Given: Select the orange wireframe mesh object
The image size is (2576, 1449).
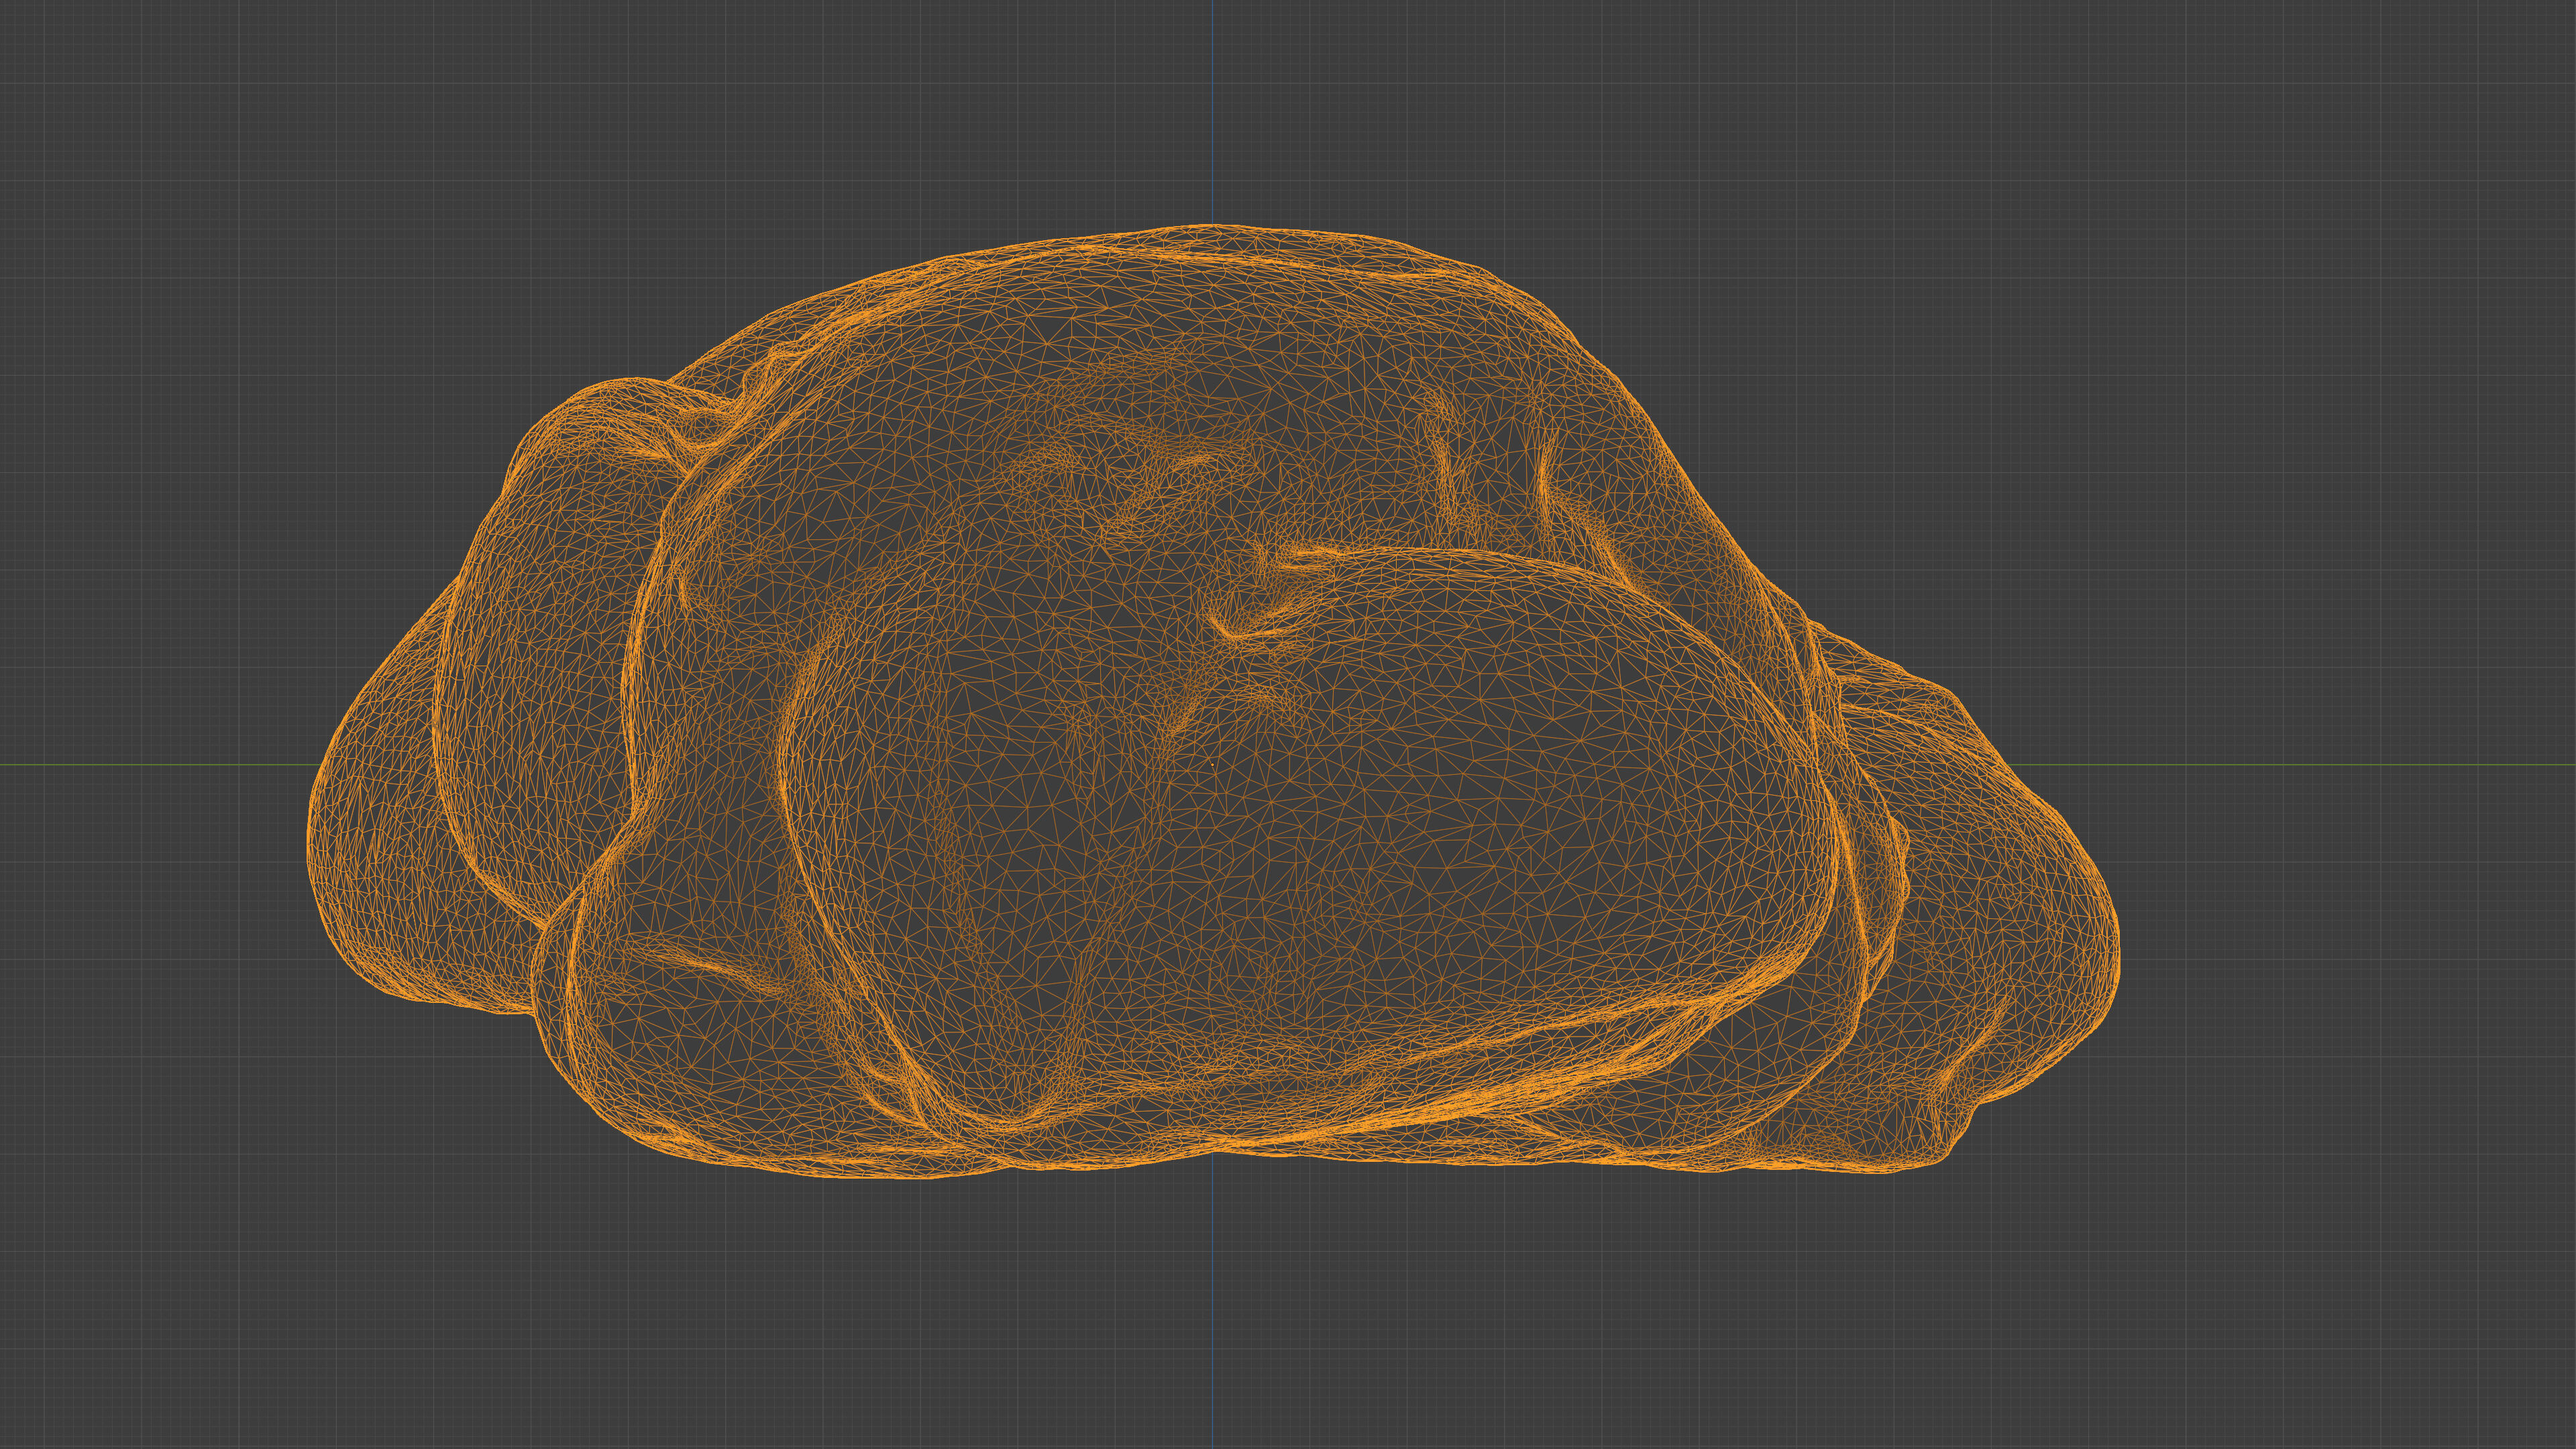Looking at the screenshot, I should (1212, 702).
